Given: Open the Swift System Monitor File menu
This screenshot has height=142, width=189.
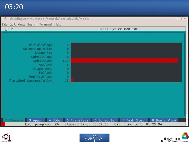Looking at the screenshot, I should tap(9, 29).
